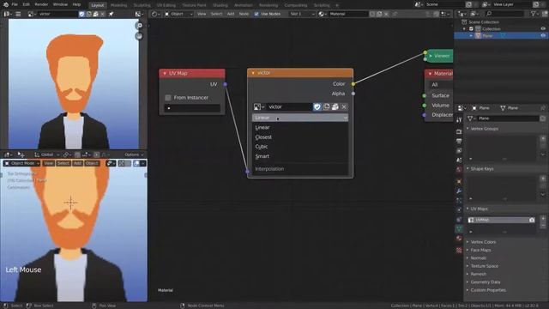Viewport: 549px width, 309px height.
Task: Expand the Vertex Colors panel
Action: click(468, 242)
